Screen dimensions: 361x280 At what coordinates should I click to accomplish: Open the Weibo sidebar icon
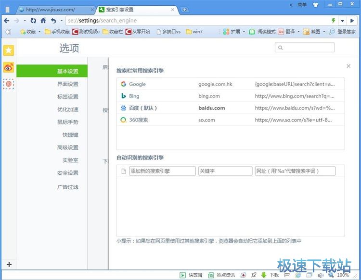(x=9, y=67)
